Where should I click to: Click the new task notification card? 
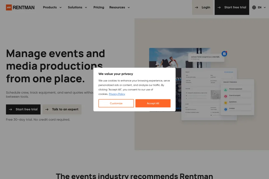point(206,58)
